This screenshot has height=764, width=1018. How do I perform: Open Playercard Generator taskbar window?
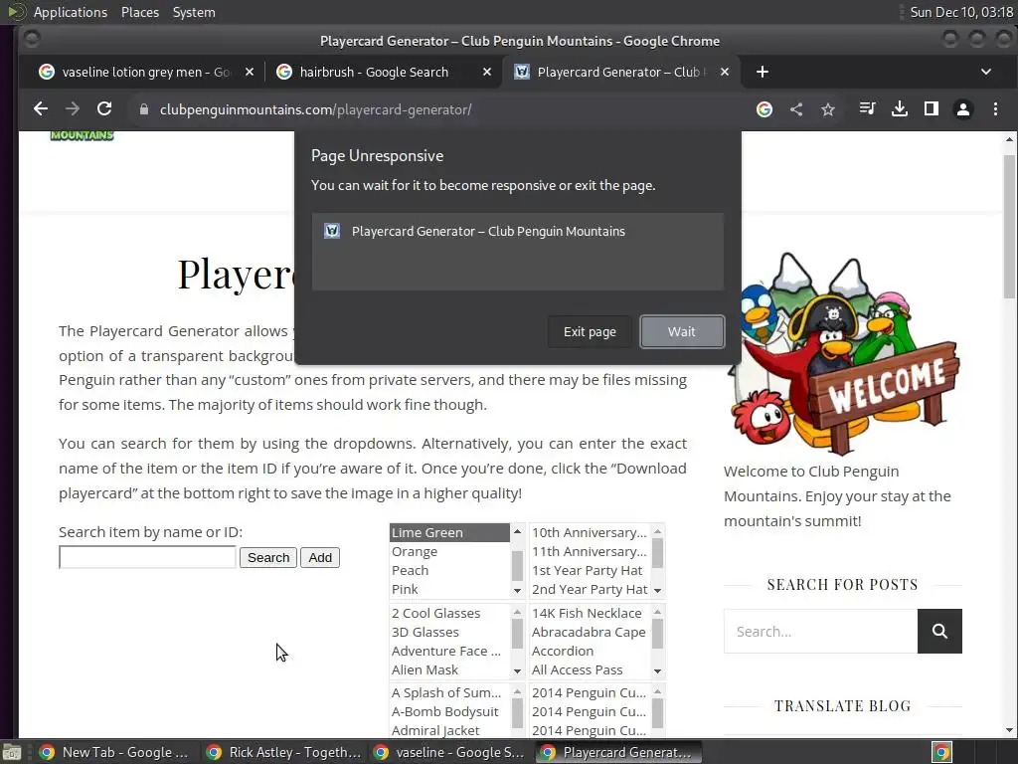click(618, 752)
